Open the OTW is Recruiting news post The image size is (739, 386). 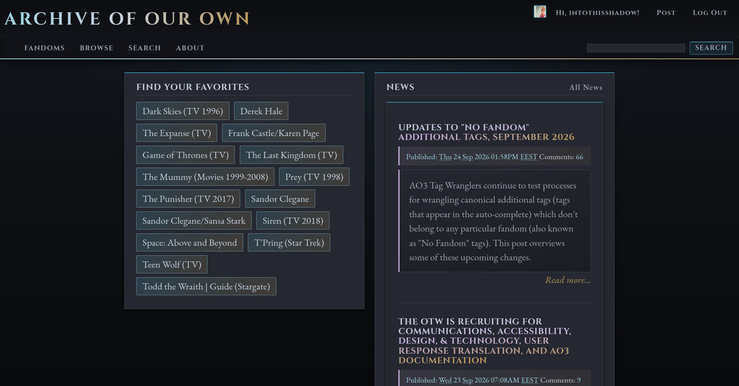(x=485, y=341)
